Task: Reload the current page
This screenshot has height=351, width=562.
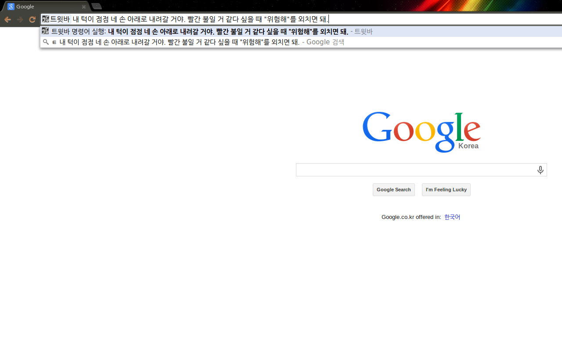Action: pos(32,19)
